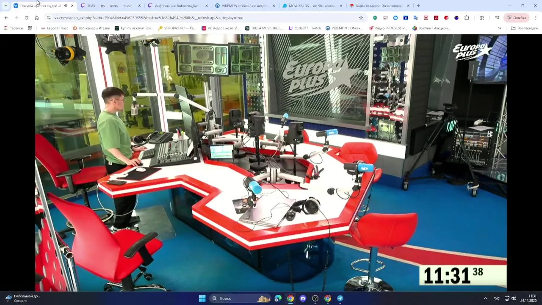The image size is (542, 305).
Task: Open the Европа Плюс bookmark
Action: (54, 28)
